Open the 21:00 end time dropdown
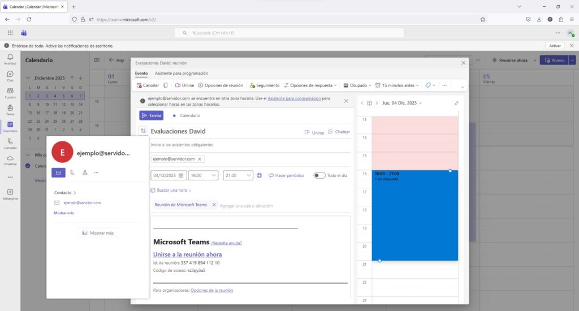The width and height of the screenshot is (579, 311). tap(238, 175)
